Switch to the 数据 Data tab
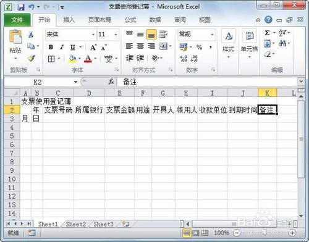This screenshot has height=242, width=309. point(155,20)
